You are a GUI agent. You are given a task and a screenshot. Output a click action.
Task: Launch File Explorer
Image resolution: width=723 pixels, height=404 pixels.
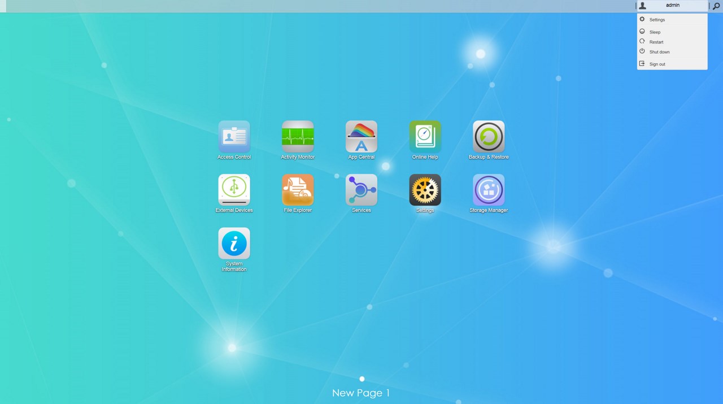298,190
